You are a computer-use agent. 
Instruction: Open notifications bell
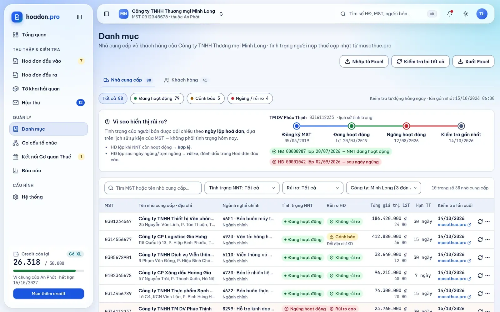point(449,14)
